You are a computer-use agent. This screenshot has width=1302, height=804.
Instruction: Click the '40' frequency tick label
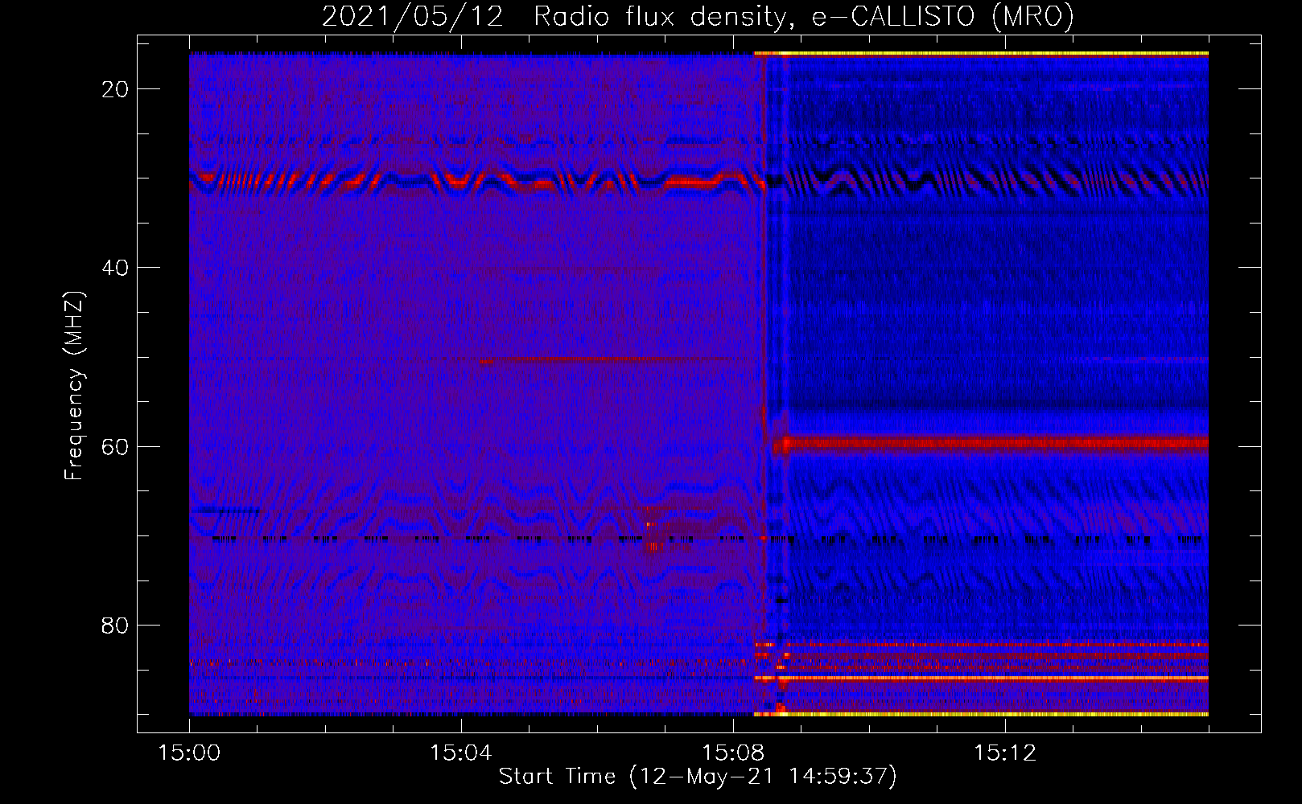115,268
